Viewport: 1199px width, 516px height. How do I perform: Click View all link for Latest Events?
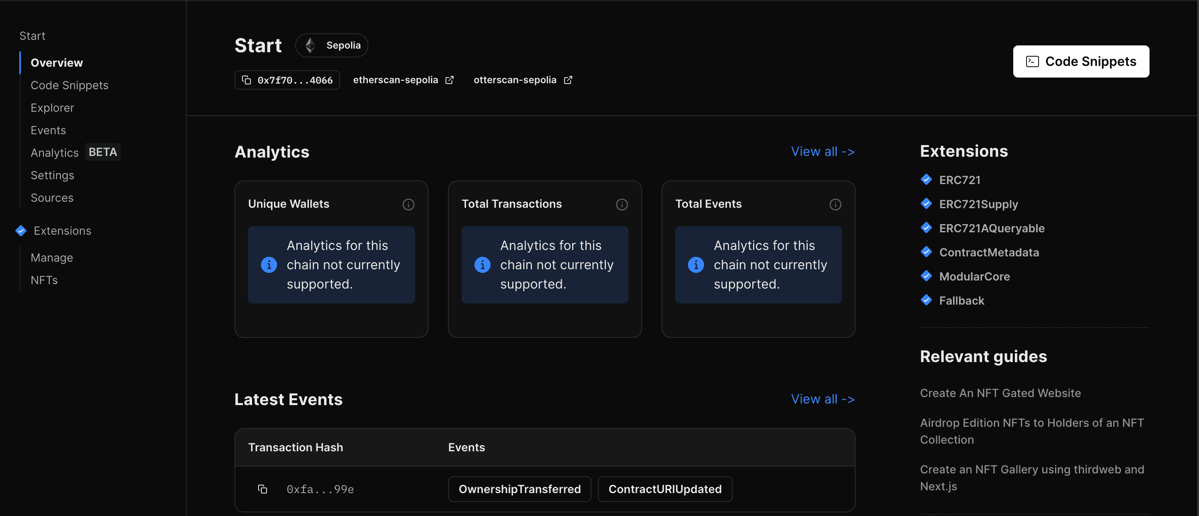pyautogui.click(x=822, y=399)
